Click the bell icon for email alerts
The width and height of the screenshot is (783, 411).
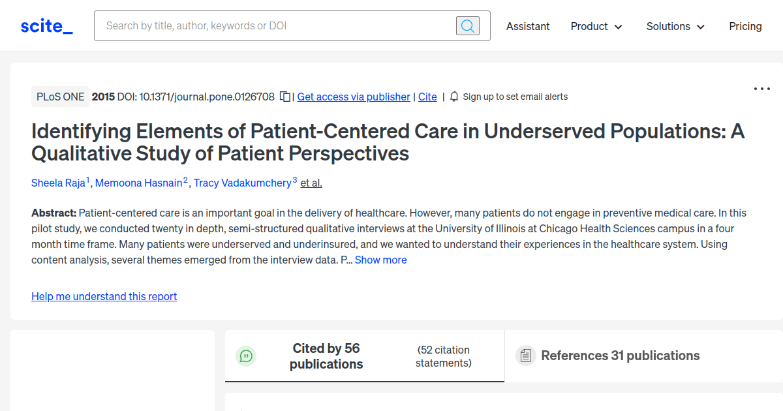453,96
